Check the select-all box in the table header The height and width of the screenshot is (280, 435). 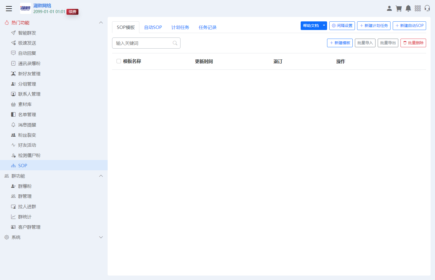119,61
